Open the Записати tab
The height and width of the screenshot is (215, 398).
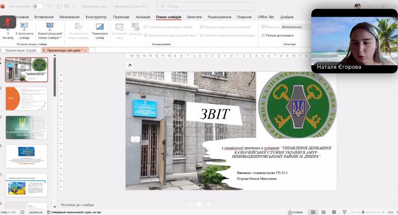click(194, 17)
